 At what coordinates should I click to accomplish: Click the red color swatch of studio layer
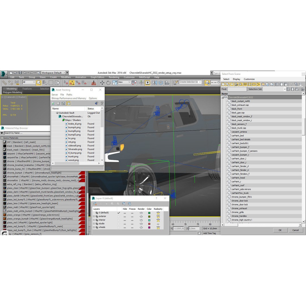pos(149,224)
